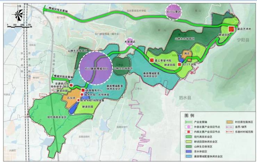Click the red square marker at 孔家店艺术村

[231, 29]
